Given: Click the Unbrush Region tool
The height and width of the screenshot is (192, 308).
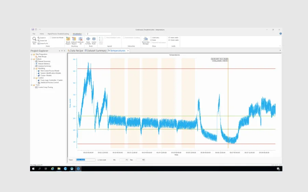Looking at the screenshot, I should (74, 41).
